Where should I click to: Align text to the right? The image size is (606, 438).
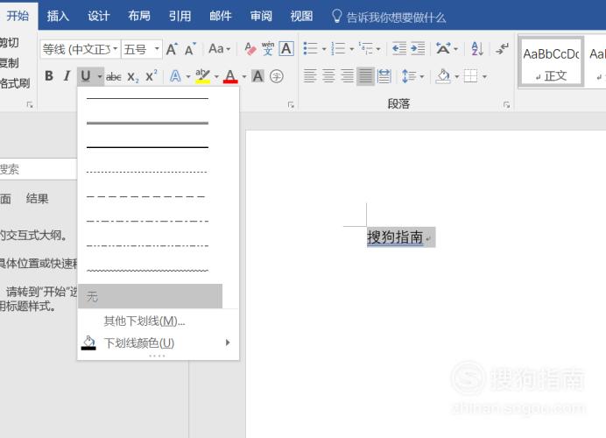click(347, 75)
